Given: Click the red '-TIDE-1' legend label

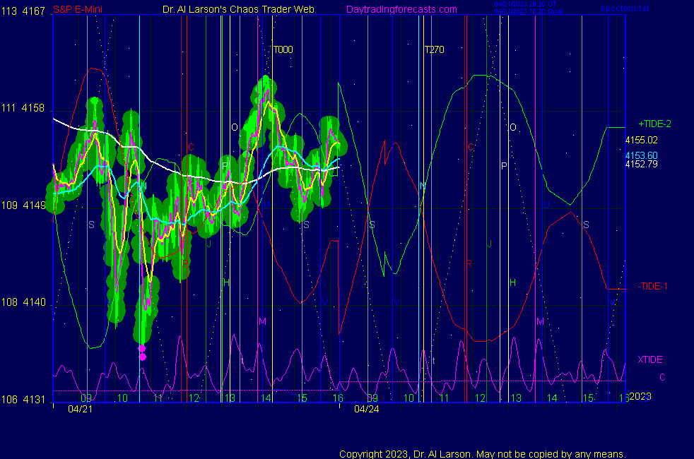Looking at the screenshot, I should (652, 286).
